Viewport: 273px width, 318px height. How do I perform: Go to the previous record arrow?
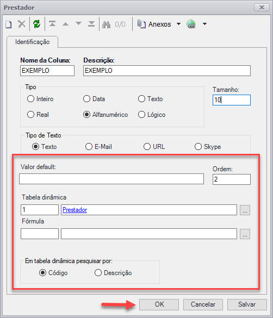[x=65, y=24]
